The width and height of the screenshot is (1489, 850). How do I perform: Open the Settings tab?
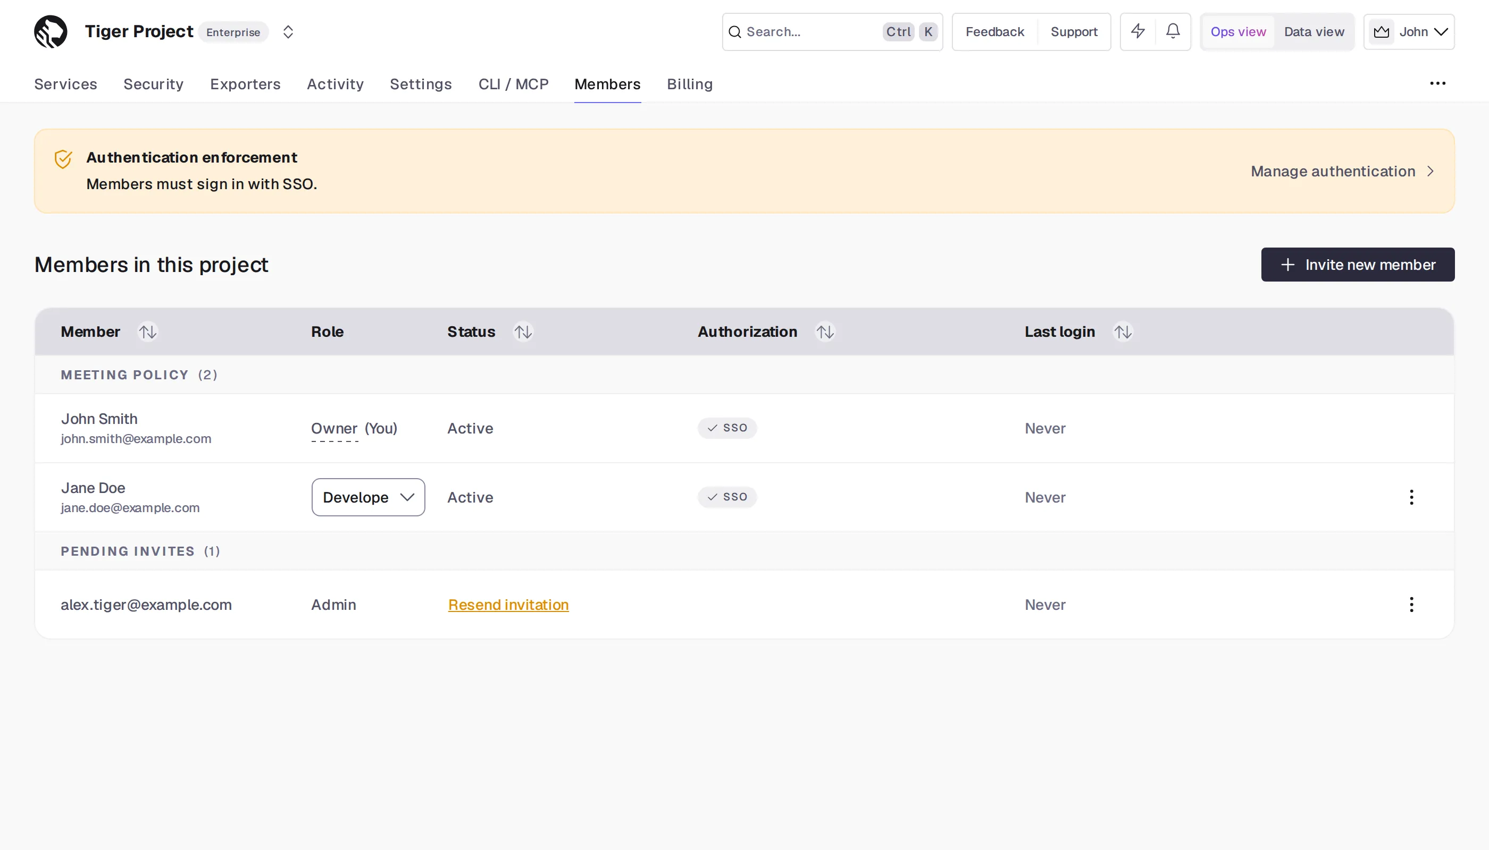(421, 84)
